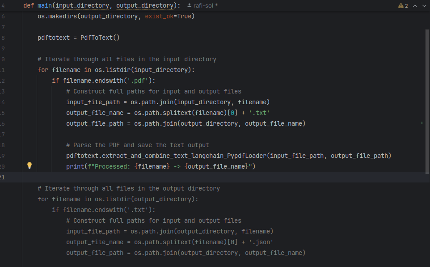Click the 'Parse the PDF and save' comment
The image size is (430, 267).
(x=138, y=145)
